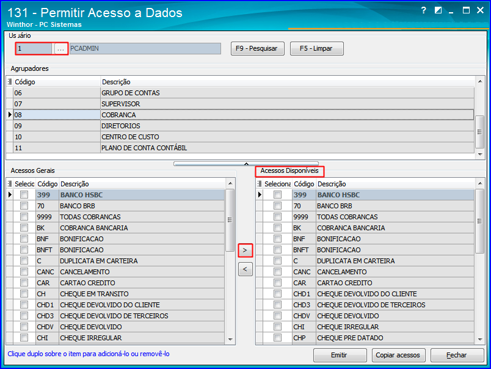Check CARTAO CREDITO in Acessos Gerais
The width and height of the screenshot is (491, 369).
point(24,283)
